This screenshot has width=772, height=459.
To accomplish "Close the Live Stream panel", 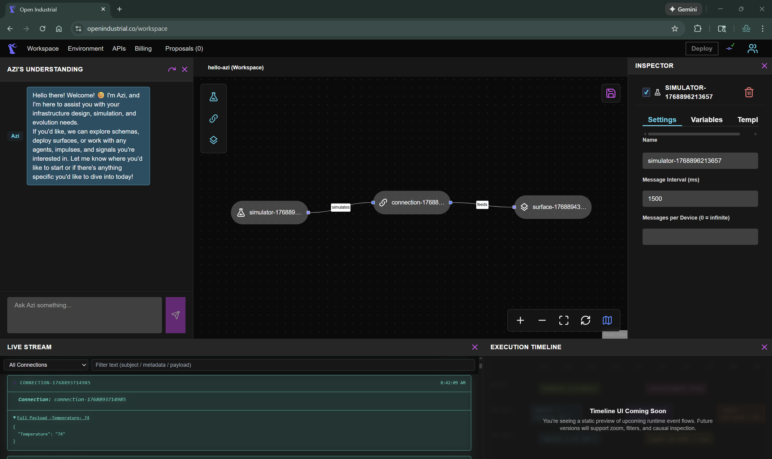I will [474, 347].
